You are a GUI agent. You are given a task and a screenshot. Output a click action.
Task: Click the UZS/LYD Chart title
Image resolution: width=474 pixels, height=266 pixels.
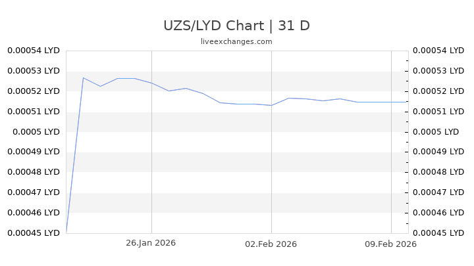[236, 26]
